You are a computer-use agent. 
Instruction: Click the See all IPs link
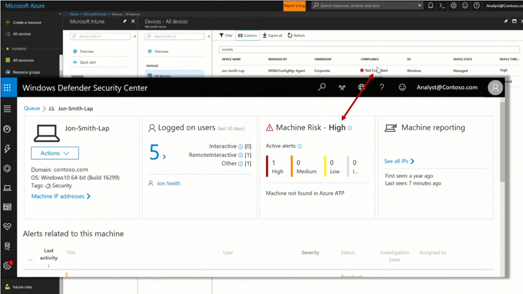399,161
